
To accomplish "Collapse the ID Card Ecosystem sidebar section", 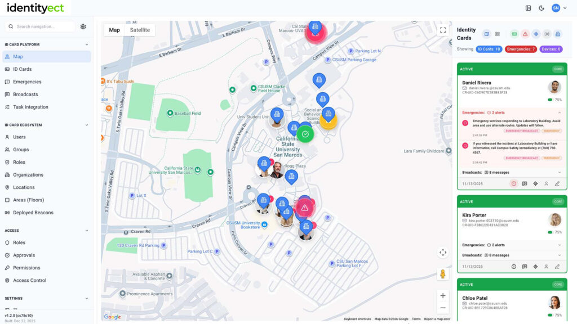I will click(86, 125).
